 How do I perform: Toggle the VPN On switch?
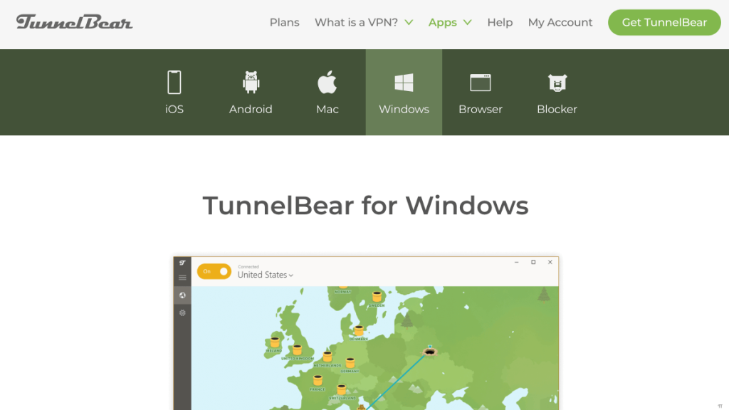(x=214, y=271)
